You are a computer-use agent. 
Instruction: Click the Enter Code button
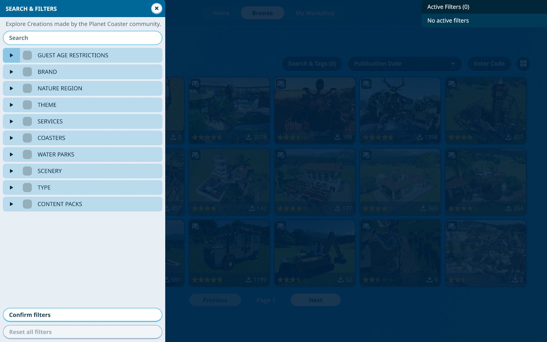click(x=489, y=64)
